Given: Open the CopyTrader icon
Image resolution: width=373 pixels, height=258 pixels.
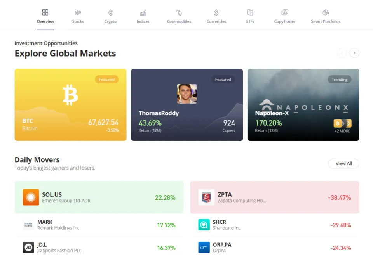Looking at the screenshot, I should coord(285,12).
